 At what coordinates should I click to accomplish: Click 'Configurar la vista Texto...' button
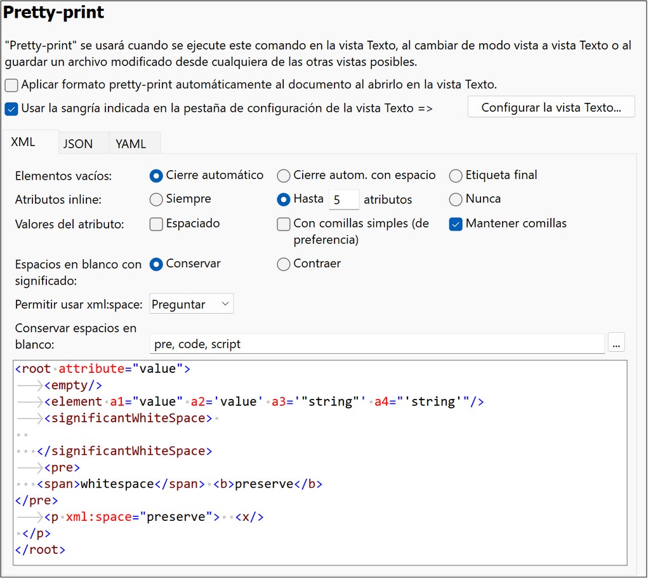pos(550,107)
